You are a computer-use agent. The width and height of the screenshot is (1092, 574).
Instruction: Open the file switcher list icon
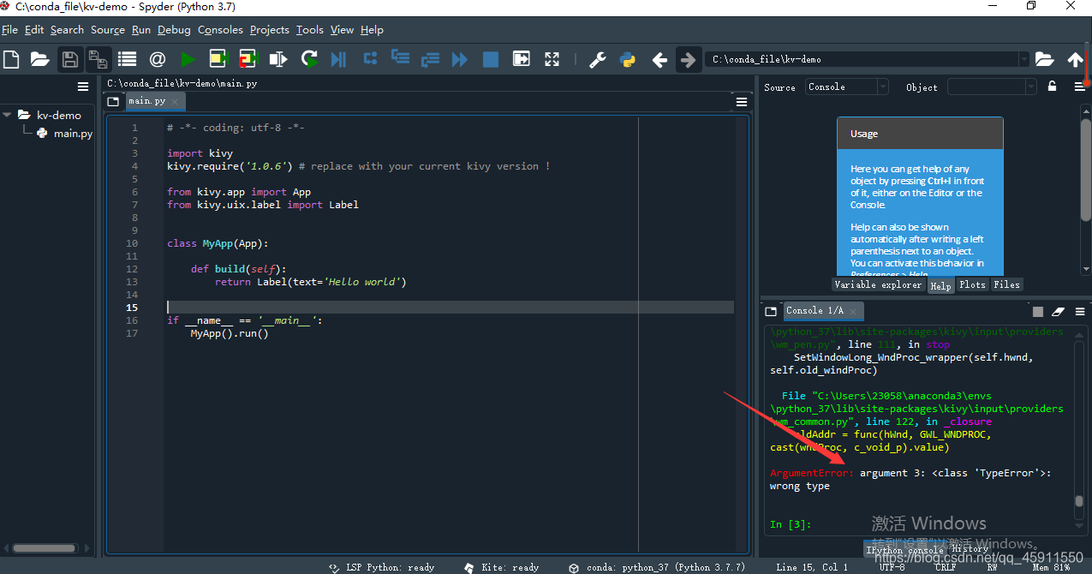(x=127, y=59)
